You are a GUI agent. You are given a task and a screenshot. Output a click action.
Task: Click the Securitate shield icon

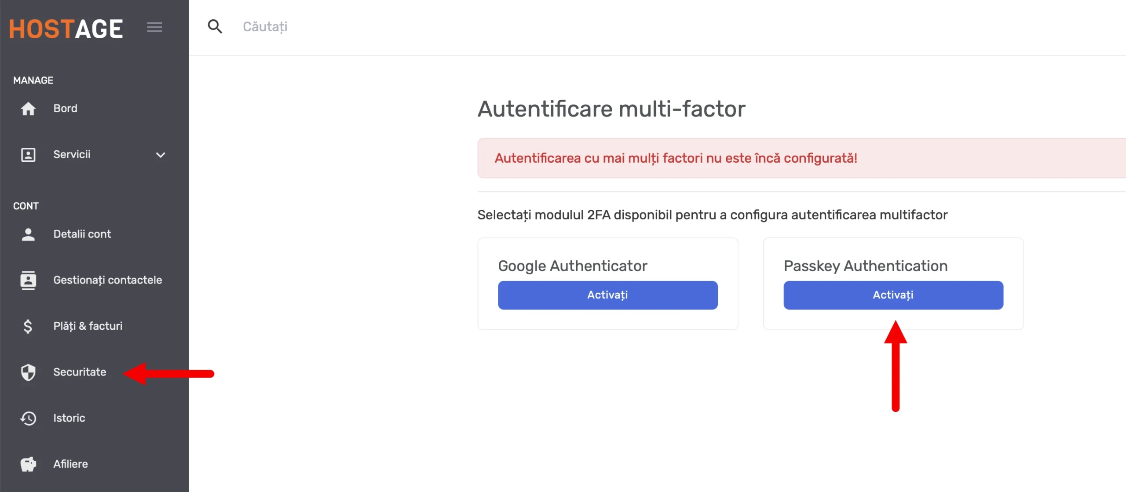pos(28,372)
